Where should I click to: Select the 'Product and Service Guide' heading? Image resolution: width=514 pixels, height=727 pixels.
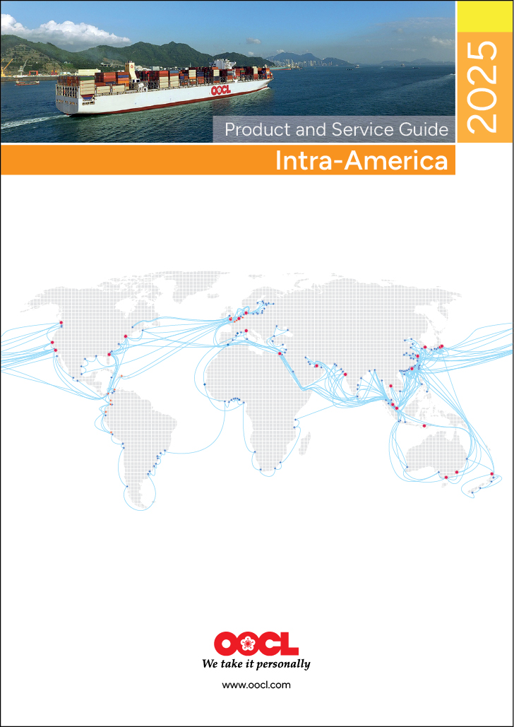(336, 129)
